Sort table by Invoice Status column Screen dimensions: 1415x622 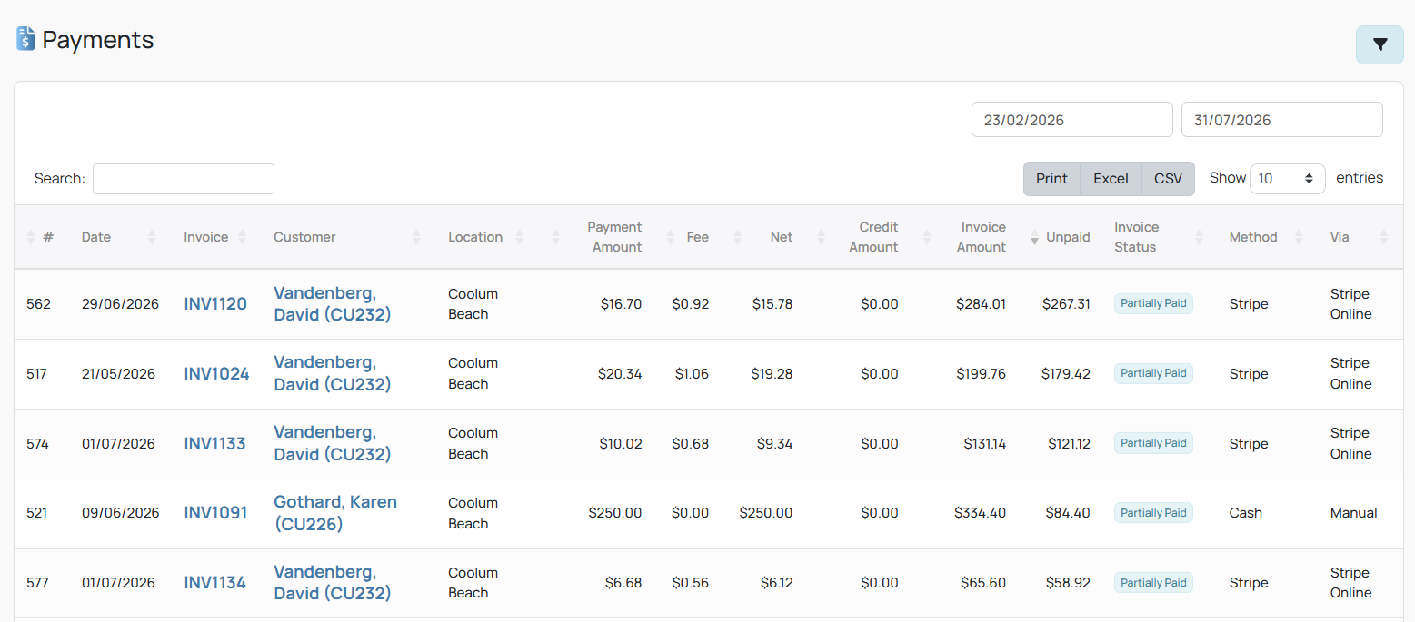coord(1159,237)
